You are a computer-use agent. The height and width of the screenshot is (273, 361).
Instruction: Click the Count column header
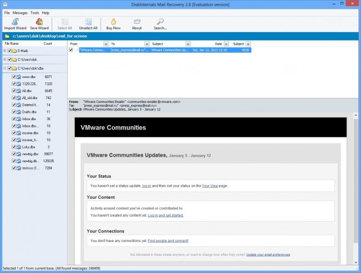48,44
